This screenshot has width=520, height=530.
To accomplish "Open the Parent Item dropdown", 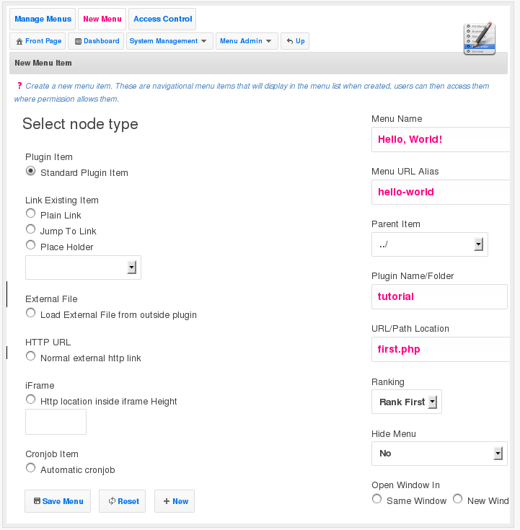I will (430, 244).
